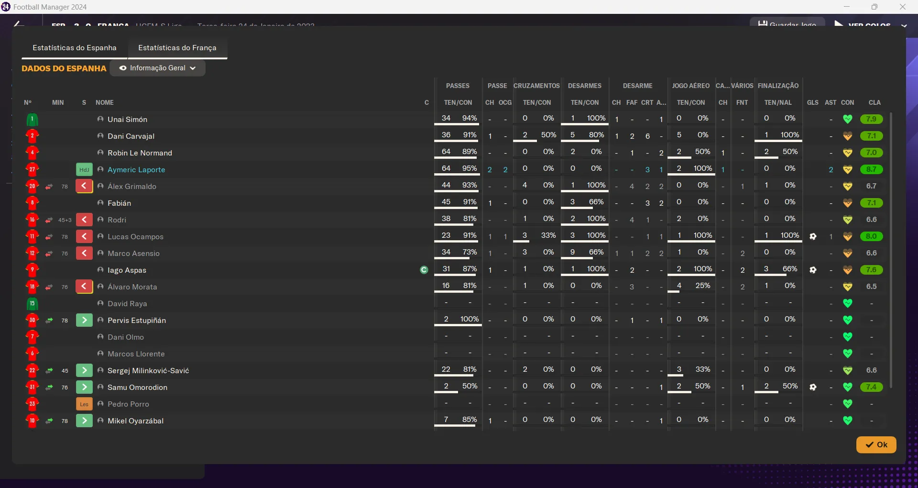Image resolution: width=918 pixels, height=488 pixels.
Task: Click Dani Carvajal's orange condition heart
Action: pyautogui.click(x=848, y=136)
